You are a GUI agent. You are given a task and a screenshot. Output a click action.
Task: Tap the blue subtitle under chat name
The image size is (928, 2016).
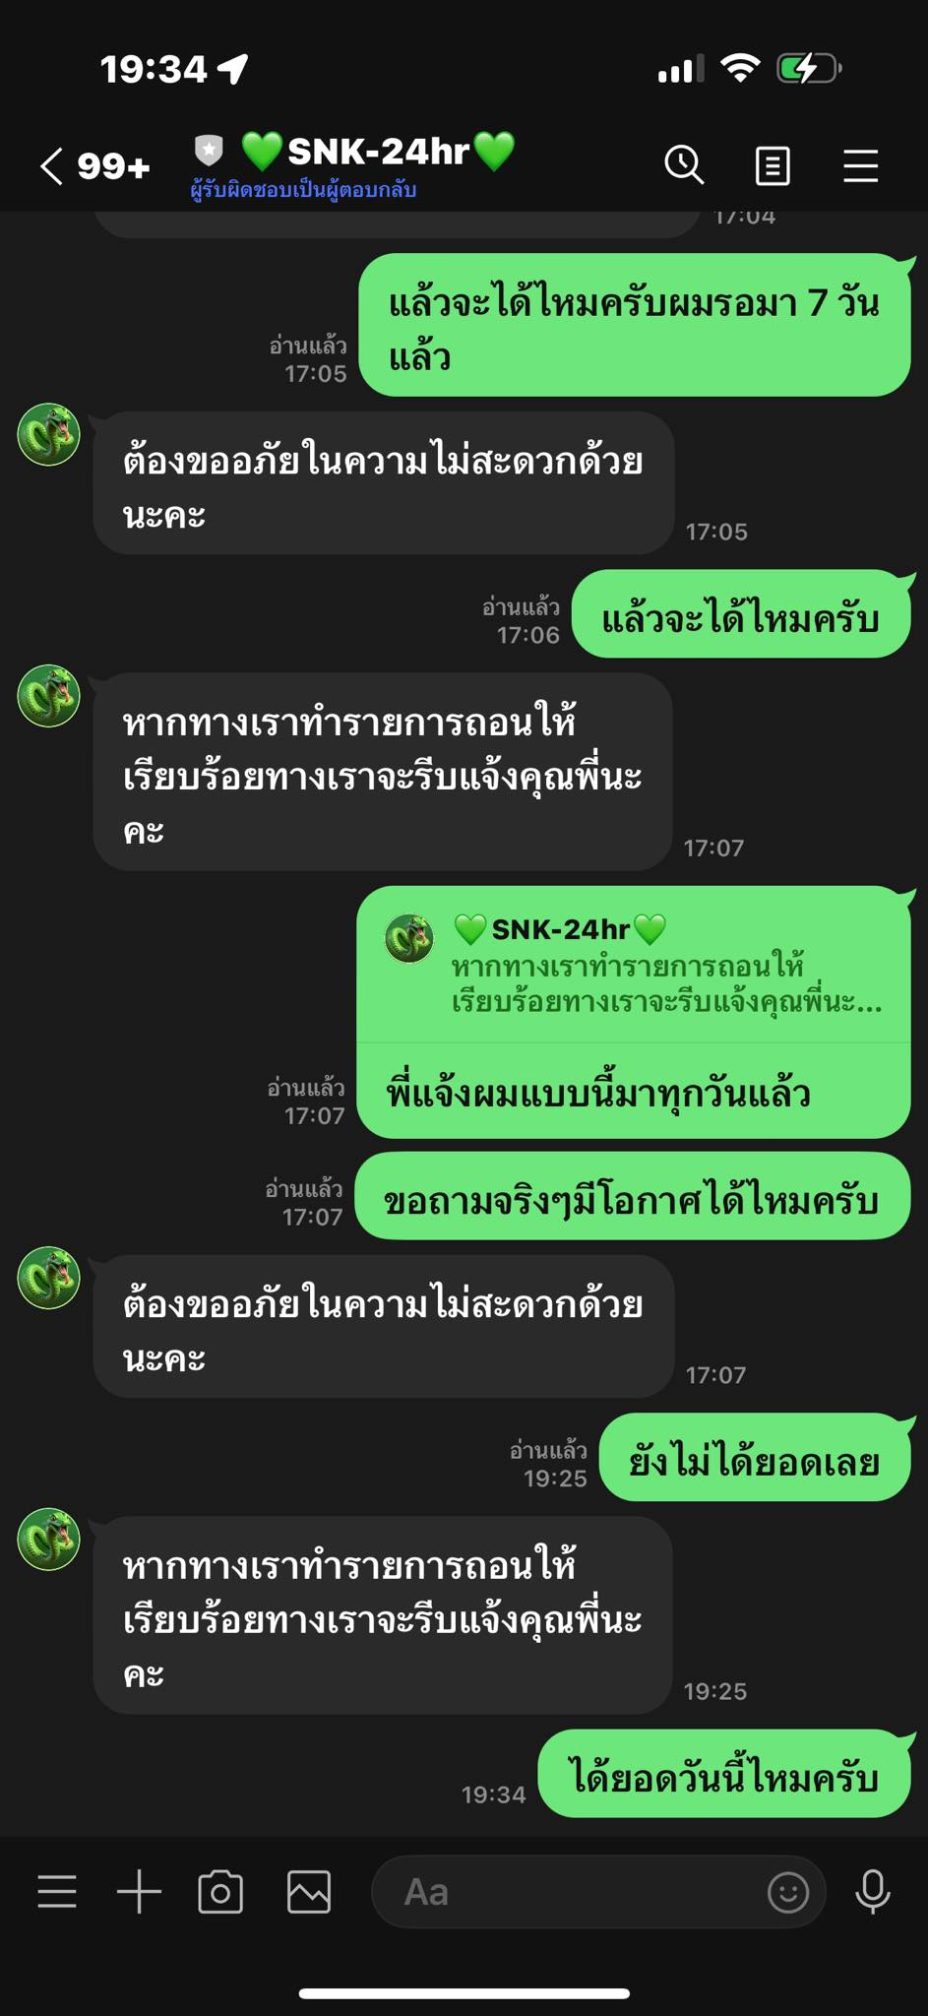coord(303,190)
